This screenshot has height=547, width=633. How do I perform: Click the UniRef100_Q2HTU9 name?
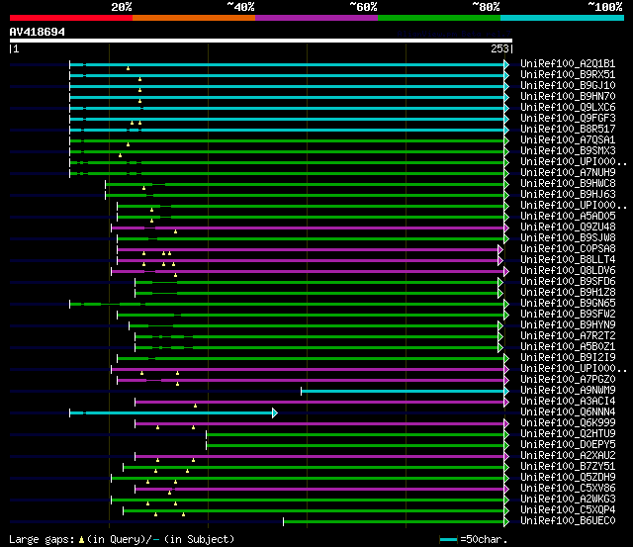click(x=568, y=434)
